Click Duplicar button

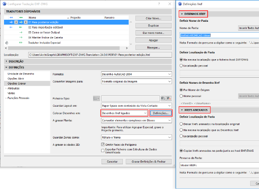click(x=153, y=26)
